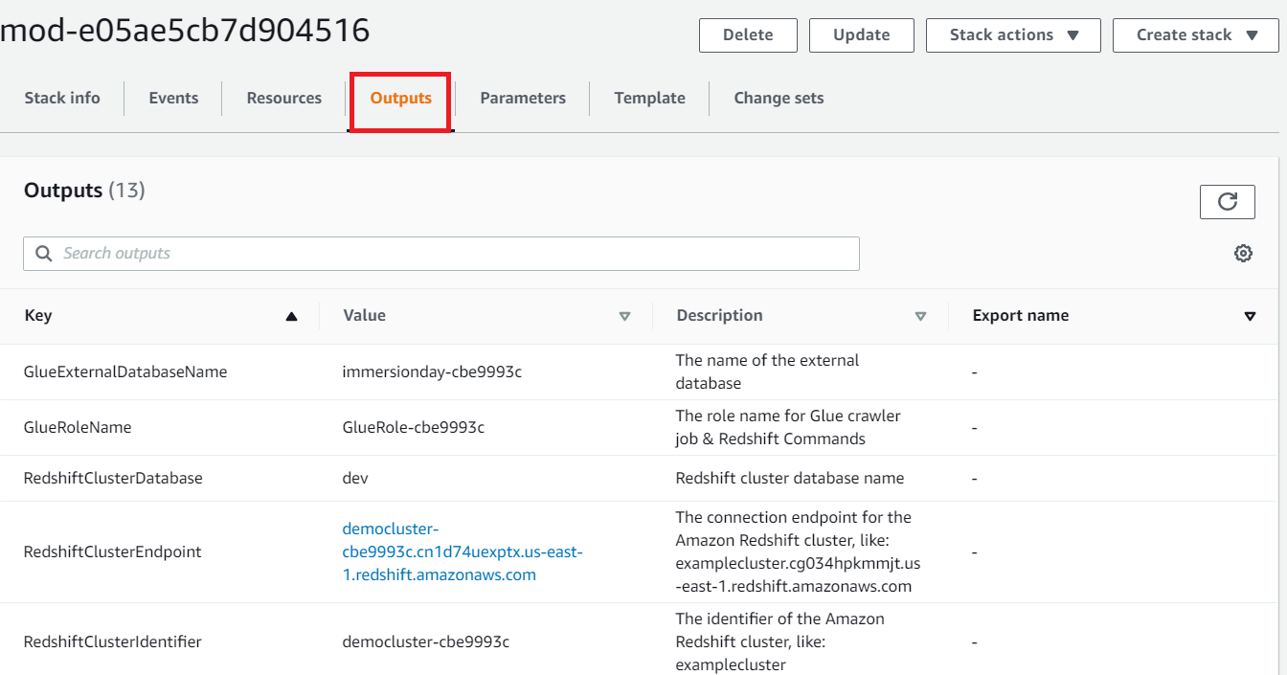View the Parameters tab
Image resolution: width=1287 pixels, height=675 pixels.
pyautogui.click(x=523, y=98)
